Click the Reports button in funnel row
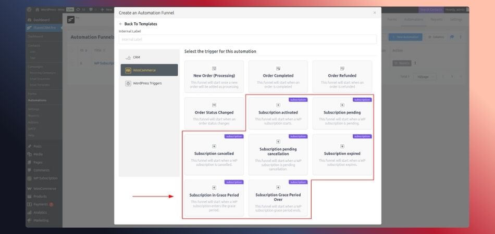Screen dimensions: 495x234 pyautogui.click(x=402, y=63)
